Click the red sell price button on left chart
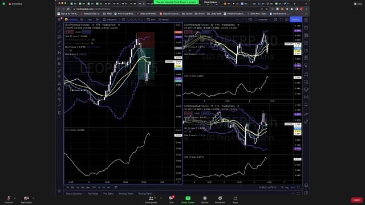 (70, 32)
